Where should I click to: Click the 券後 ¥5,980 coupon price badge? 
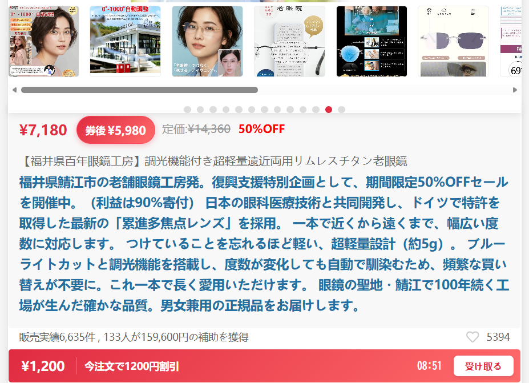pyautogui.click(x=116, y=130)
